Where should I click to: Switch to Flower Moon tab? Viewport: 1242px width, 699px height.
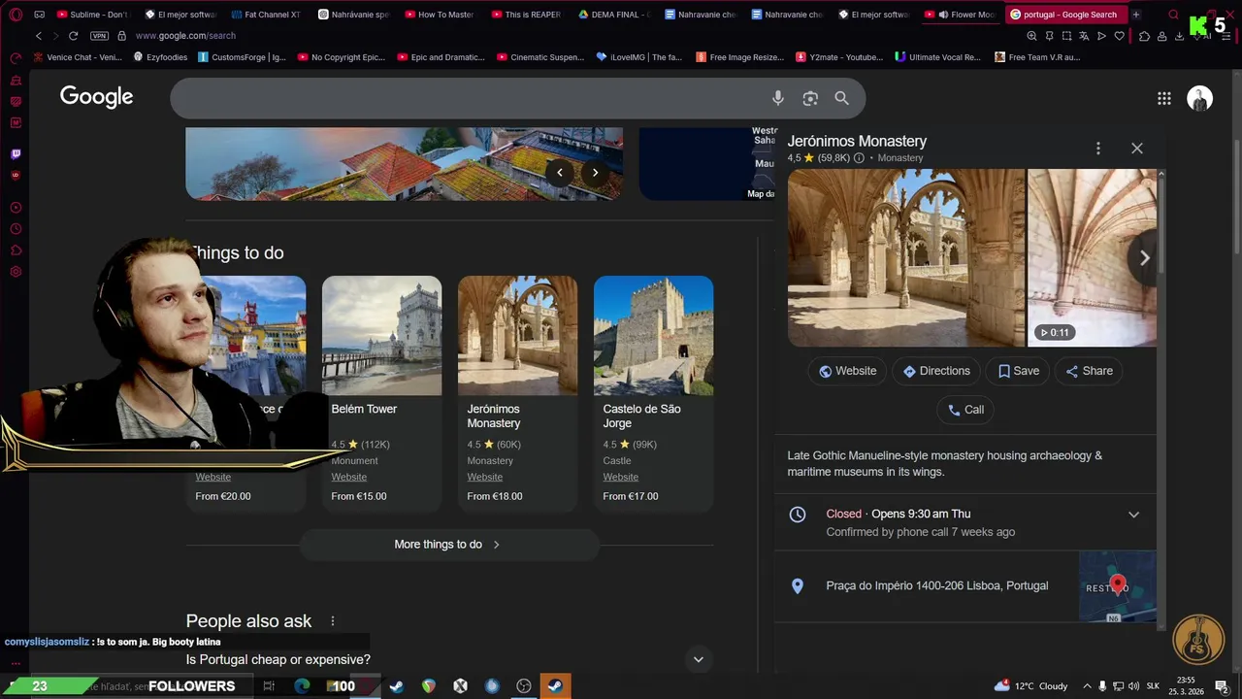coord(961,15)
